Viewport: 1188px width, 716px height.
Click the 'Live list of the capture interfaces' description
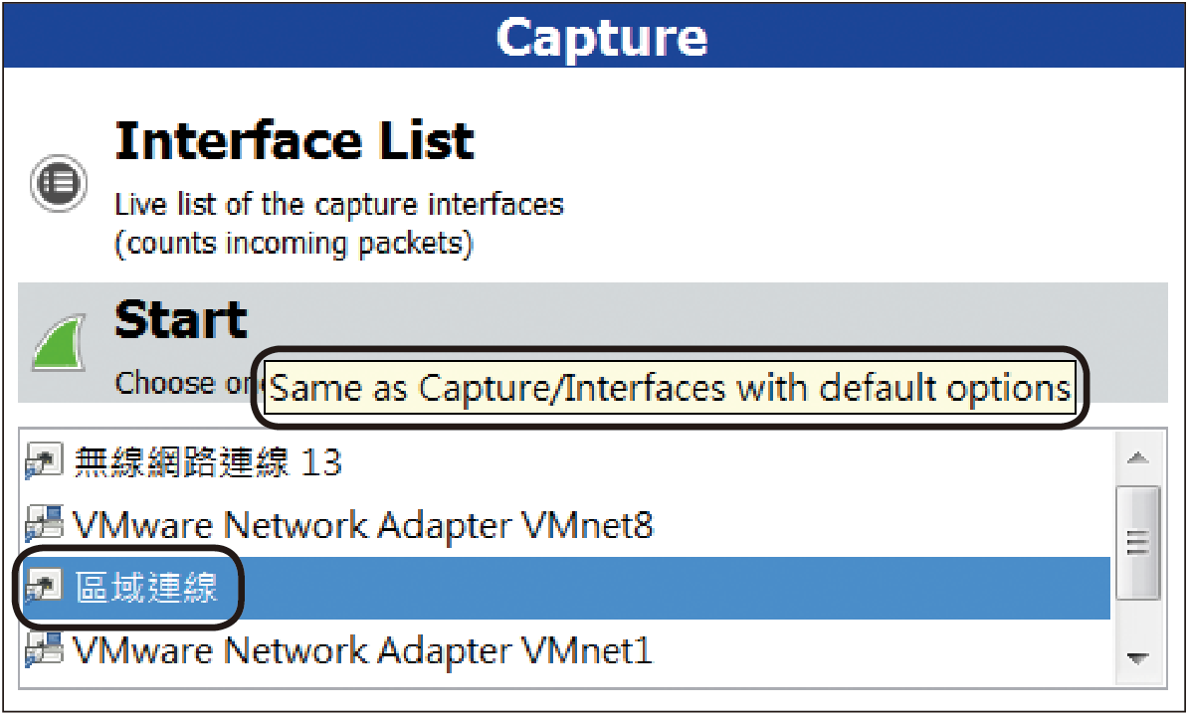(339, 204)
